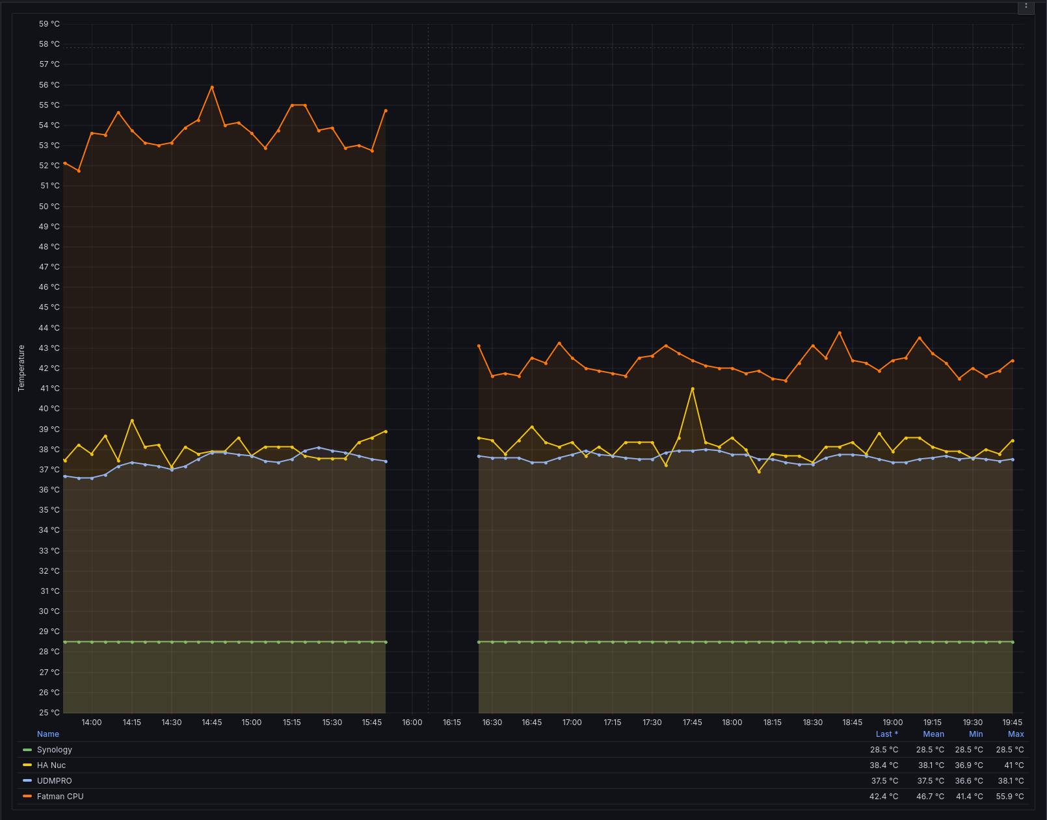Sort legend by the Name column header

[x=48, y=734]
